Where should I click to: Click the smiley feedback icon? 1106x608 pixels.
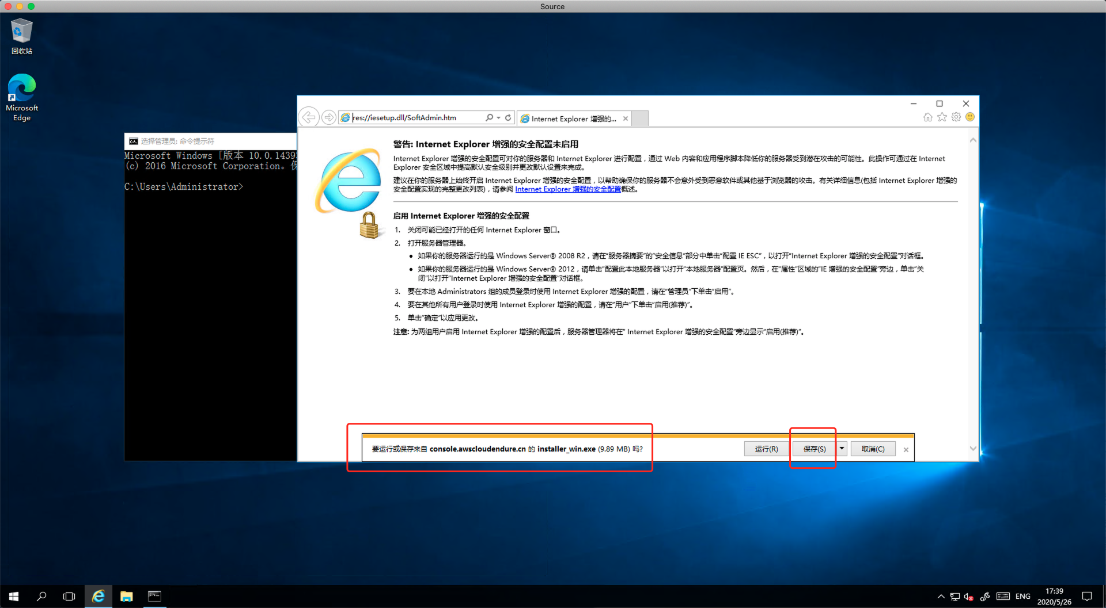pos(970,117)
